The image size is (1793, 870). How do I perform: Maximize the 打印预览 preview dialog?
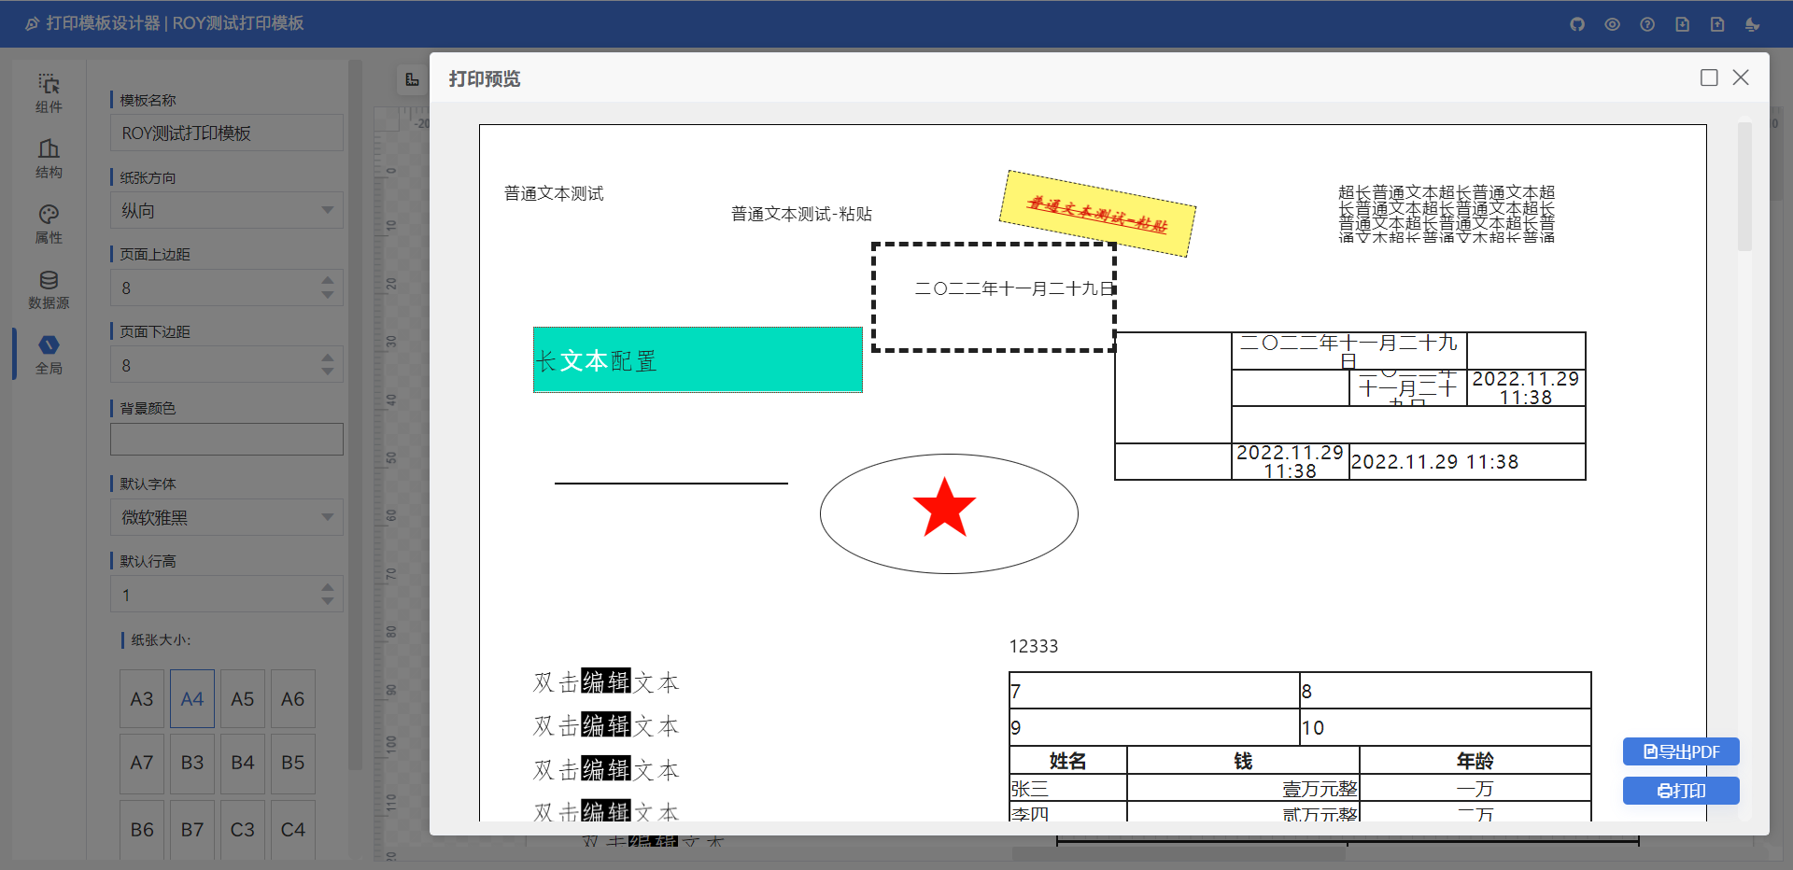click(x=1709, y=77)
